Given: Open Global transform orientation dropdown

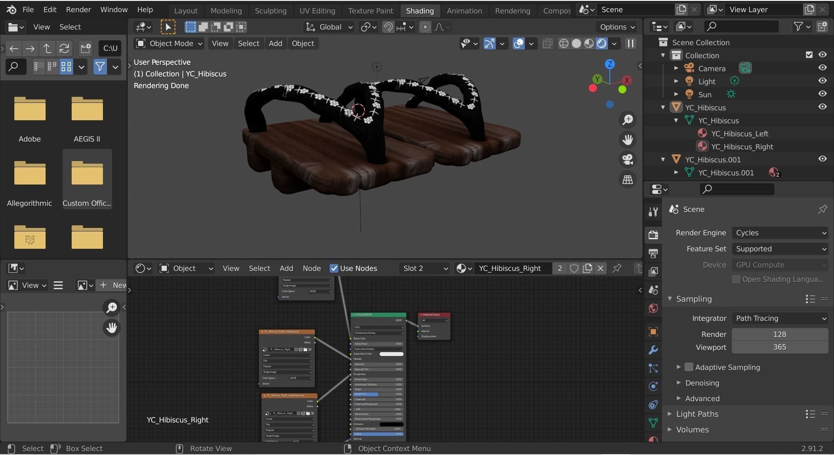Looking at the screenshot, I should pos(329,27).
